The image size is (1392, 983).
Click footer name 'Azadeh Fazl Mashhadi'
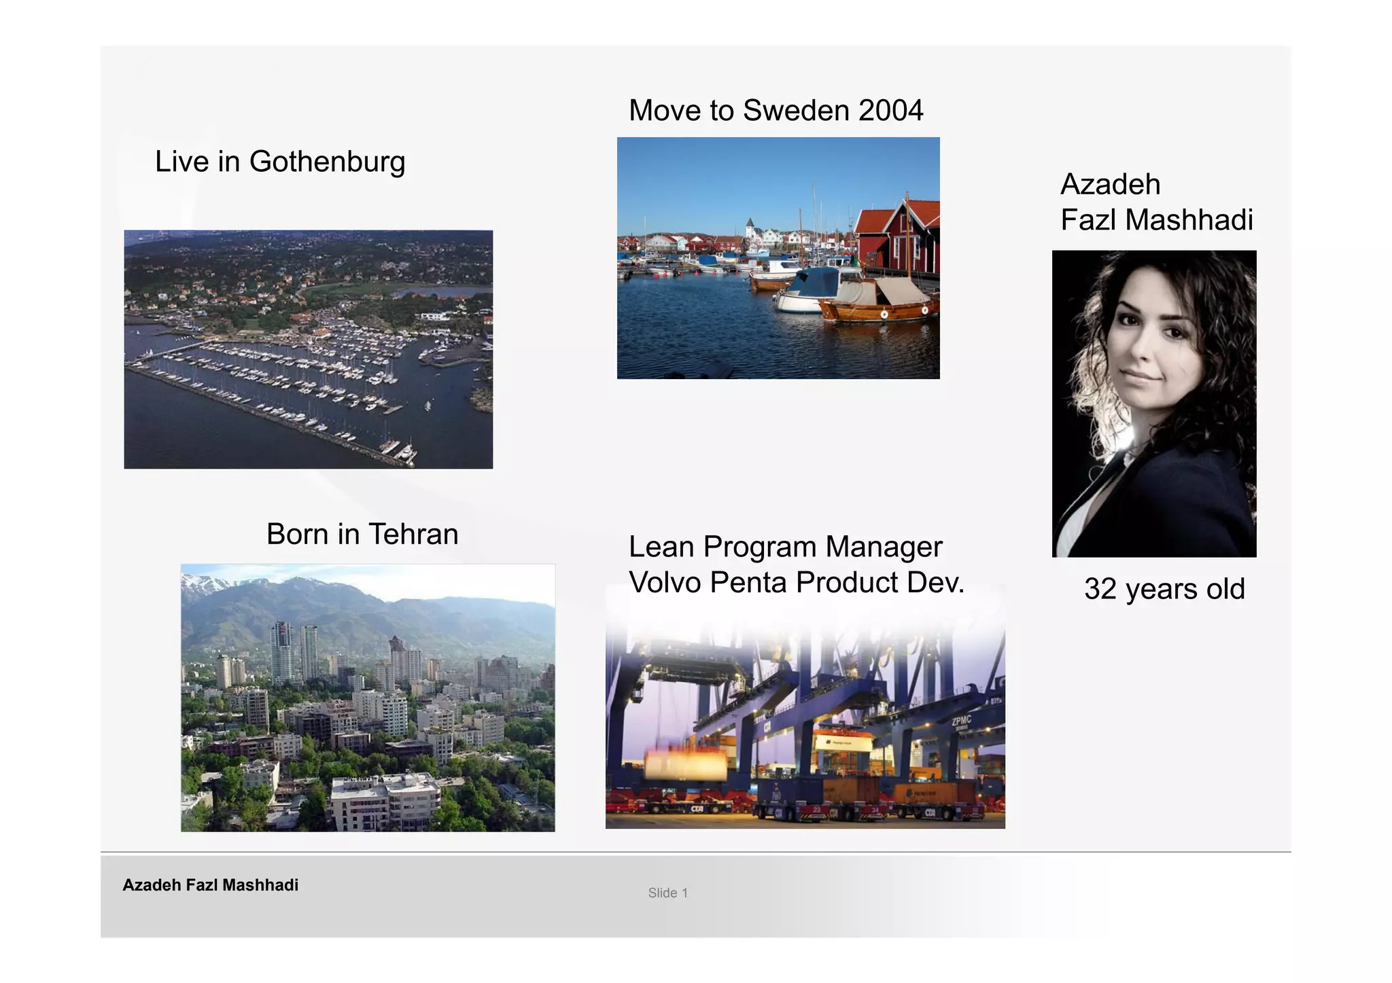click(210, 885)
